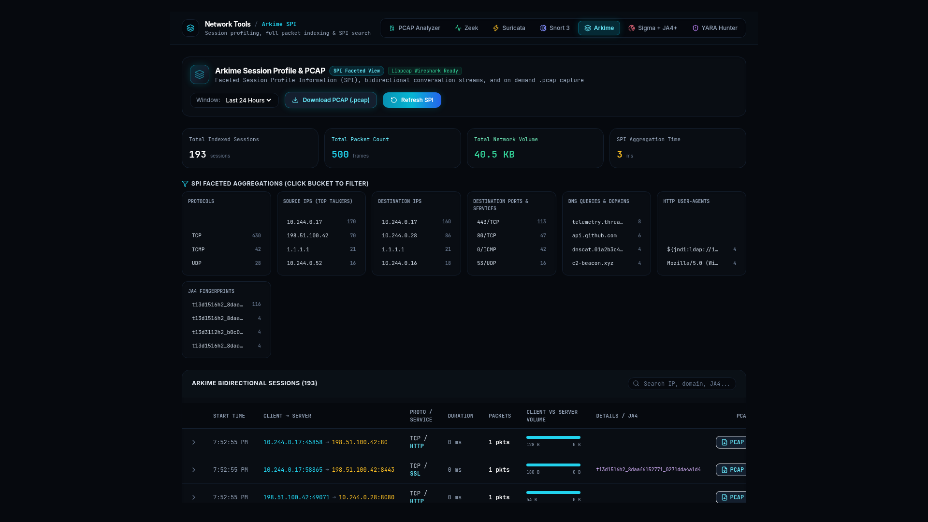
Task: Click the Total Network Volume card
Action: [x=535, y=148]
